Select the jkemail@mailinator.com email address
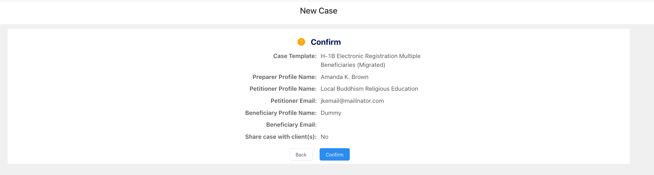This screenshot has height=175, width=654. pos(352,101)
